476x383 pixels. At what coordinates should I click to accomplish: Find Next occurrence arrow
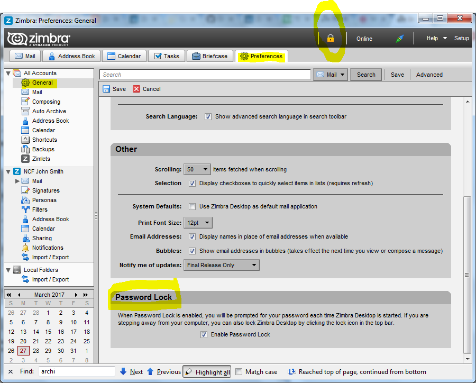pos(123,371)
